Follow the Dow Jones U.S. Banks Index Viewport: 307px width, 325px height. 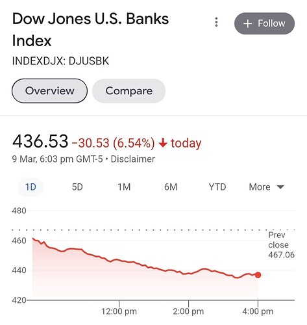coord(264,23)
